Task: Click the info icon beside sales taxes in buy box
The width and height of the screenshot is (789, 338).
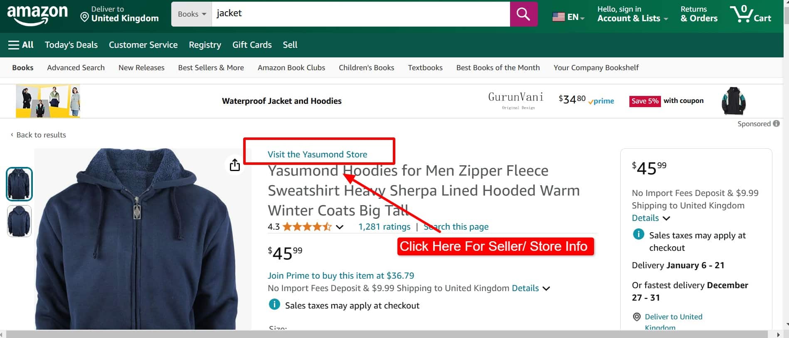Action: pyautogui.click(x=638, y=234)
